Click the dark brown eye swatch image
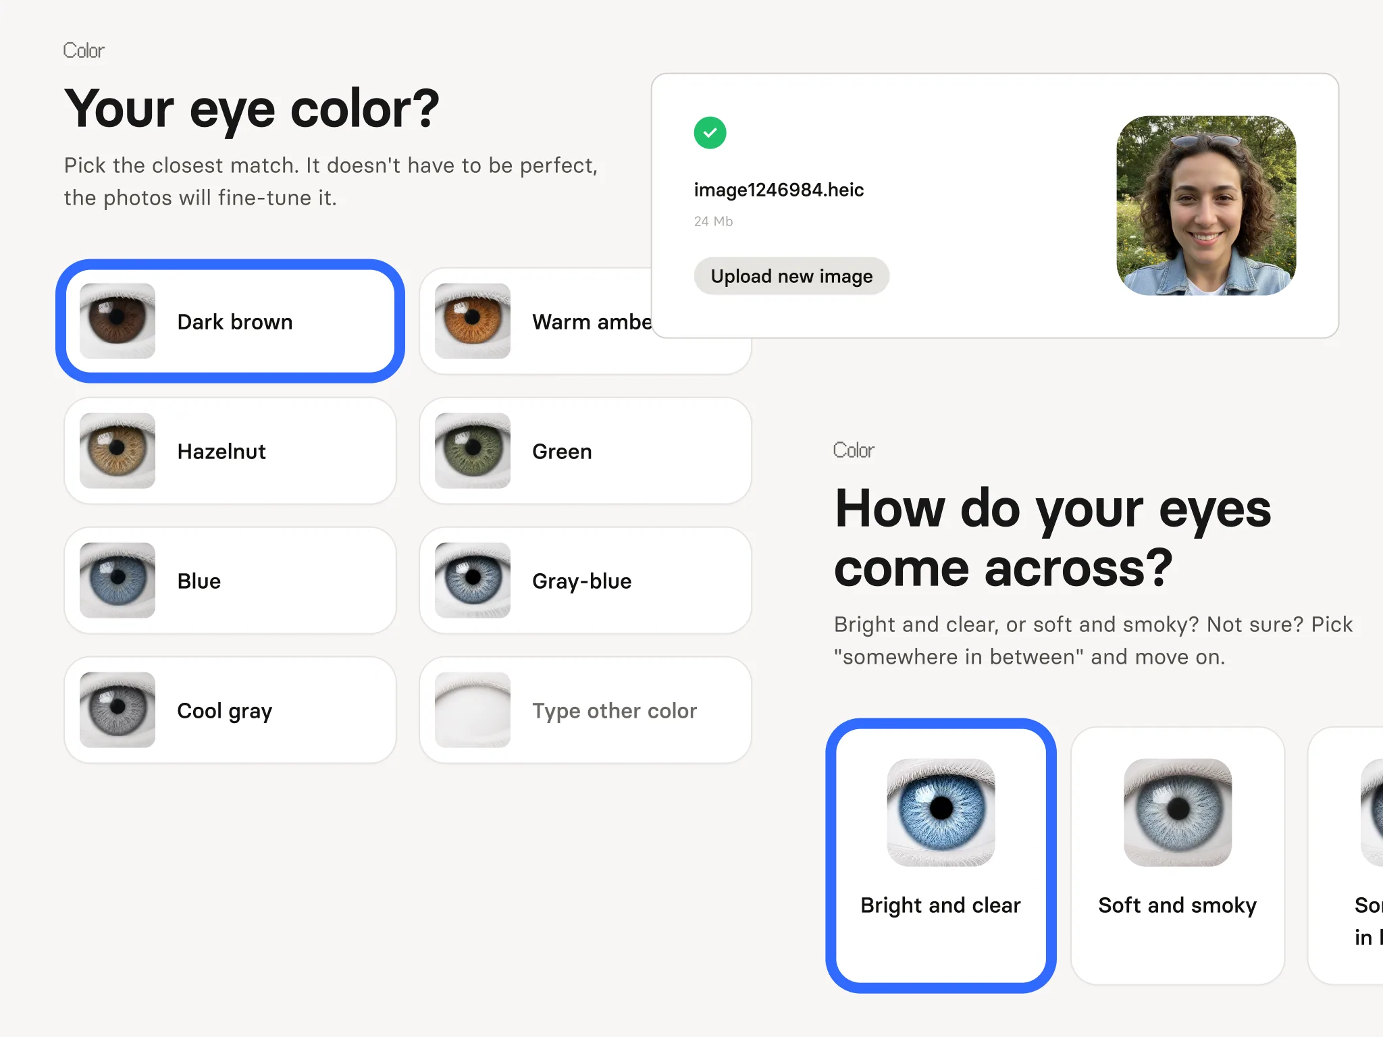This screenshot has width=1383, height=1037. [x=118, y=321]
